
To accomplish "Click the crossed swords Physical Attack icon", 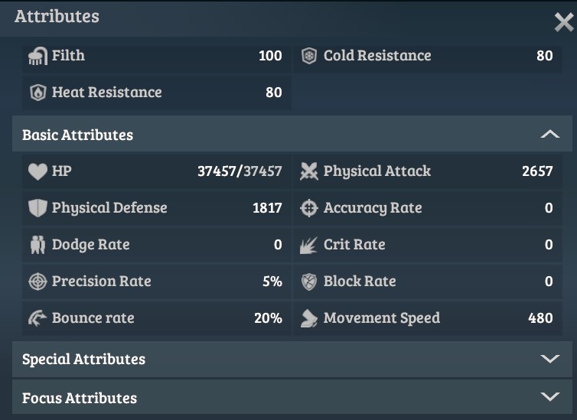I will click(309, 171).
